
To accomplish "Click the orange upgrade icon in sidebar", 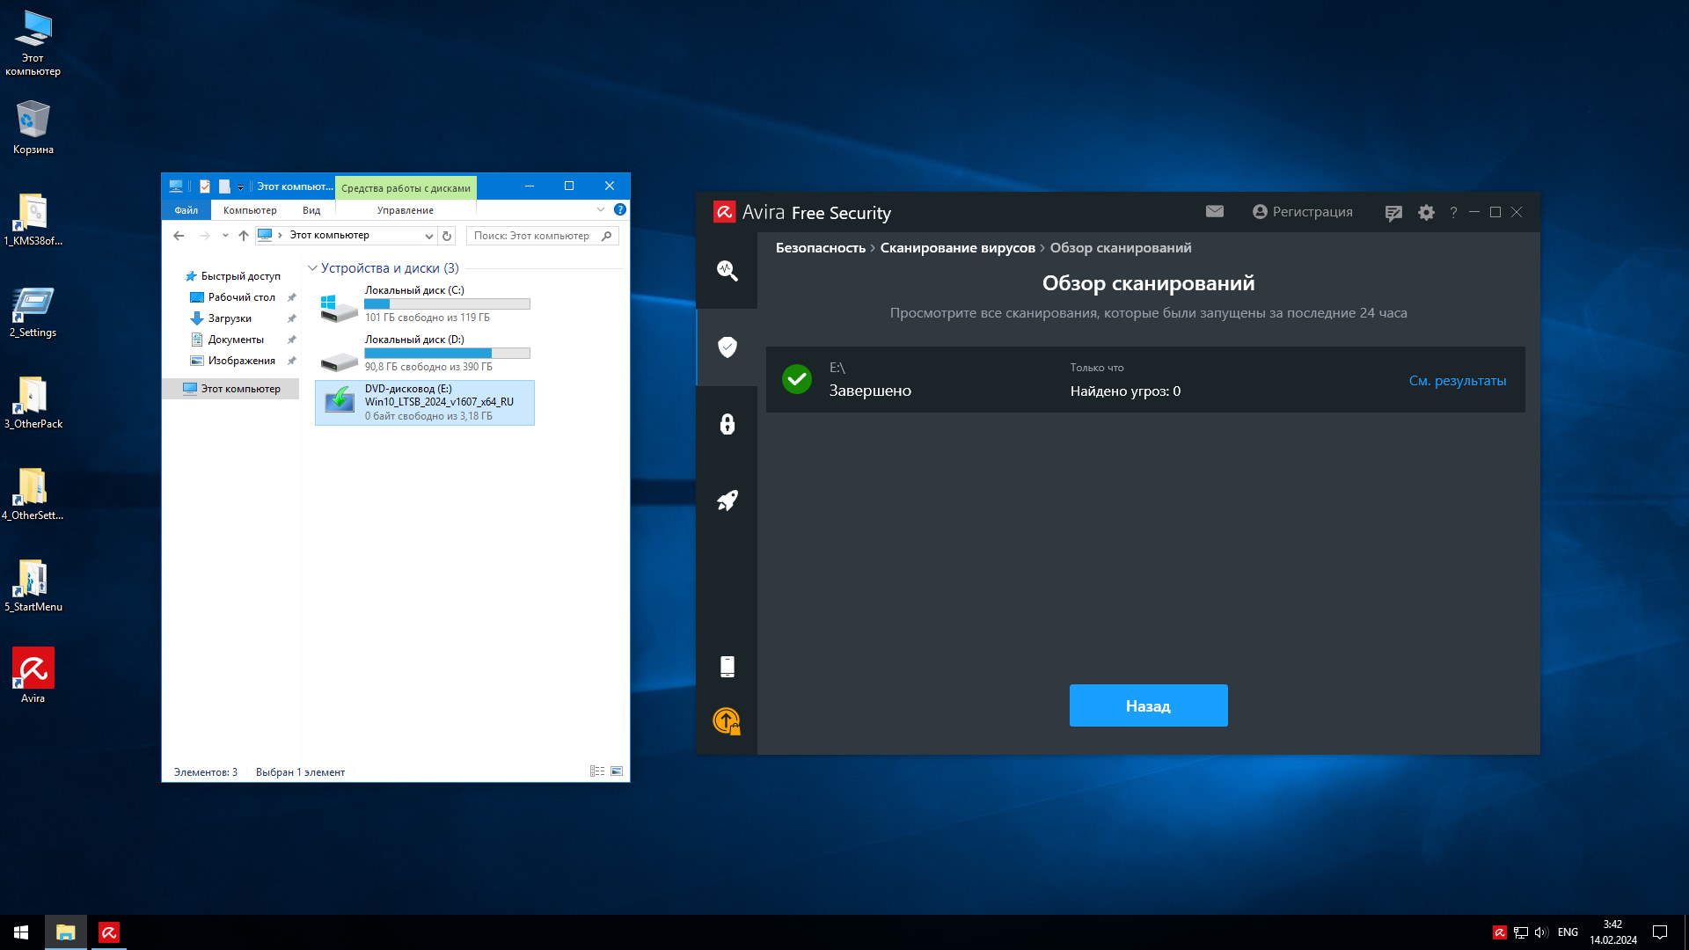I will [x=727, y=721].
